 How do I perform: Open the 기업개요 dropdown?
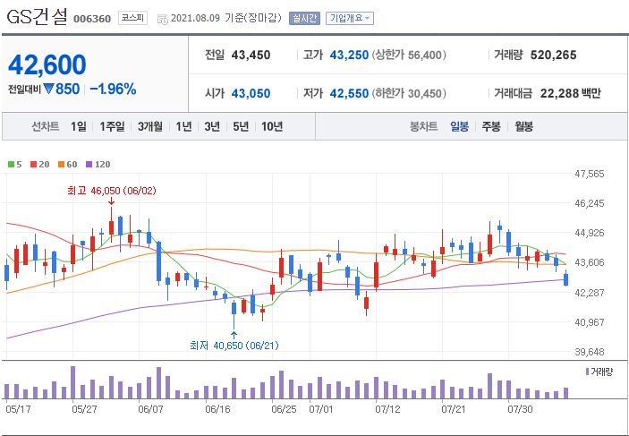pos(350,18)
